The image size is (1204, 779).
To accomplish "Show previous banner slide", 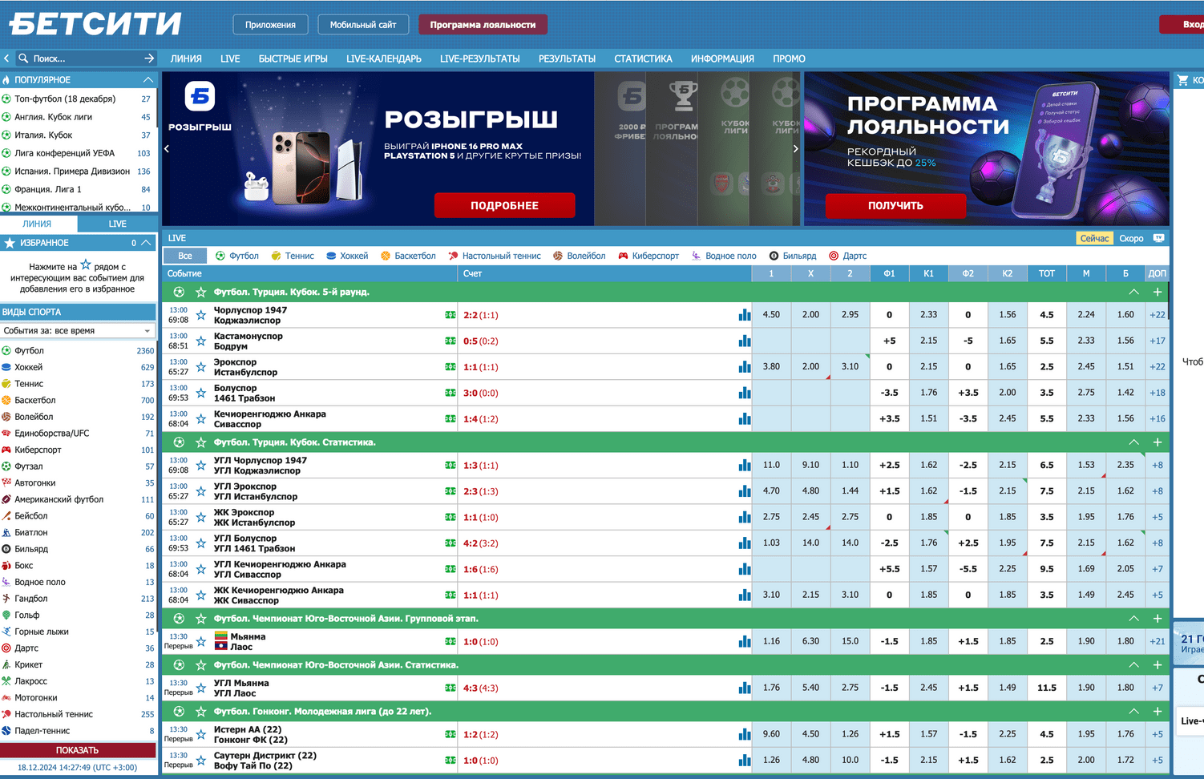I will coord(167,148).
